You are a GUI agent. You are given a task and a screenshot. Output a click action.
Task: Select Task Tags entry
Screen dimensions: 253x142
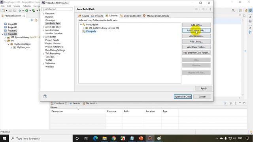coord(50,57)
